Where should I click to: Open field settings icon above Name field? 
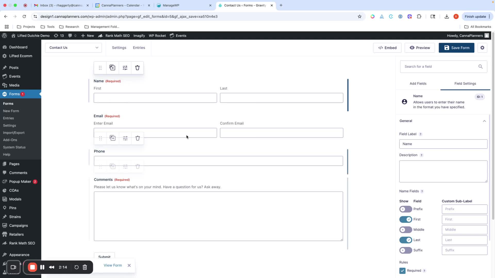point(125,68)
